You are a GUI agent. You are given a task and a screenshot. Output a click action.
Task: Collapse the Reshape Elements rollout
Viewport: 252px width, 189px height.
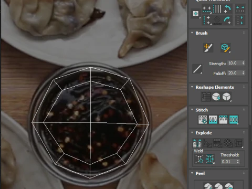(x=192, y=87)
